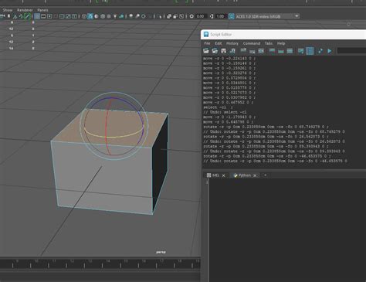Toggle line numbers button in Script Editor

tap(310, 51)
